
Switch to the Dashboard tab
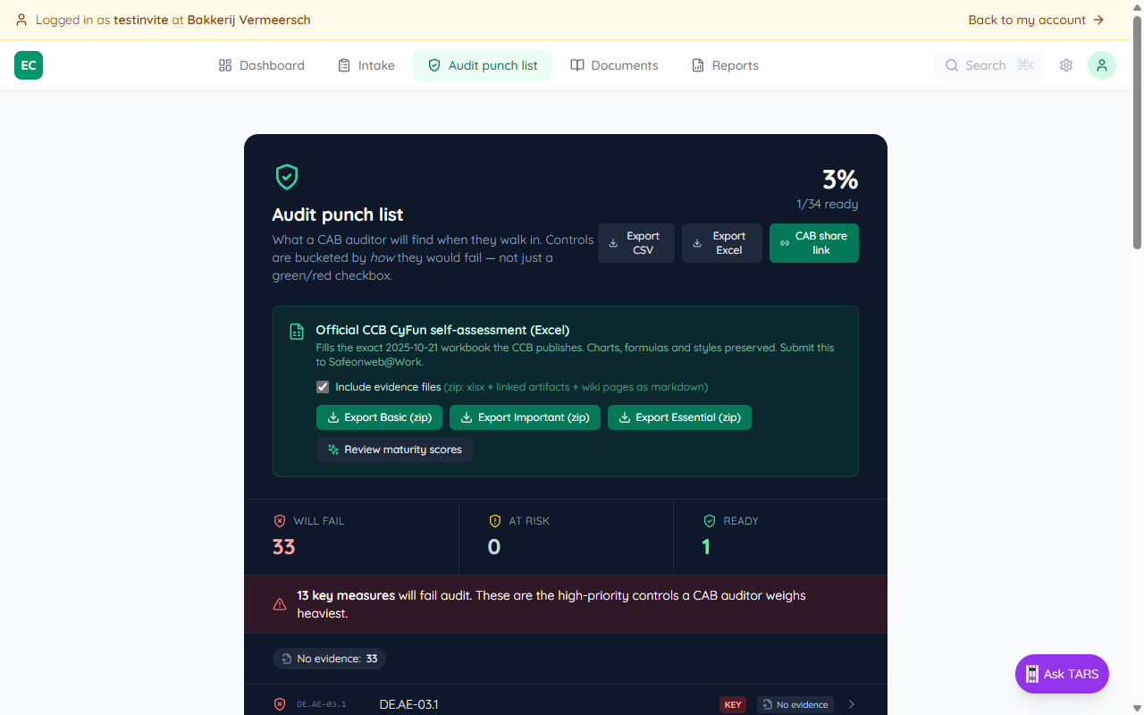(261, 64)
